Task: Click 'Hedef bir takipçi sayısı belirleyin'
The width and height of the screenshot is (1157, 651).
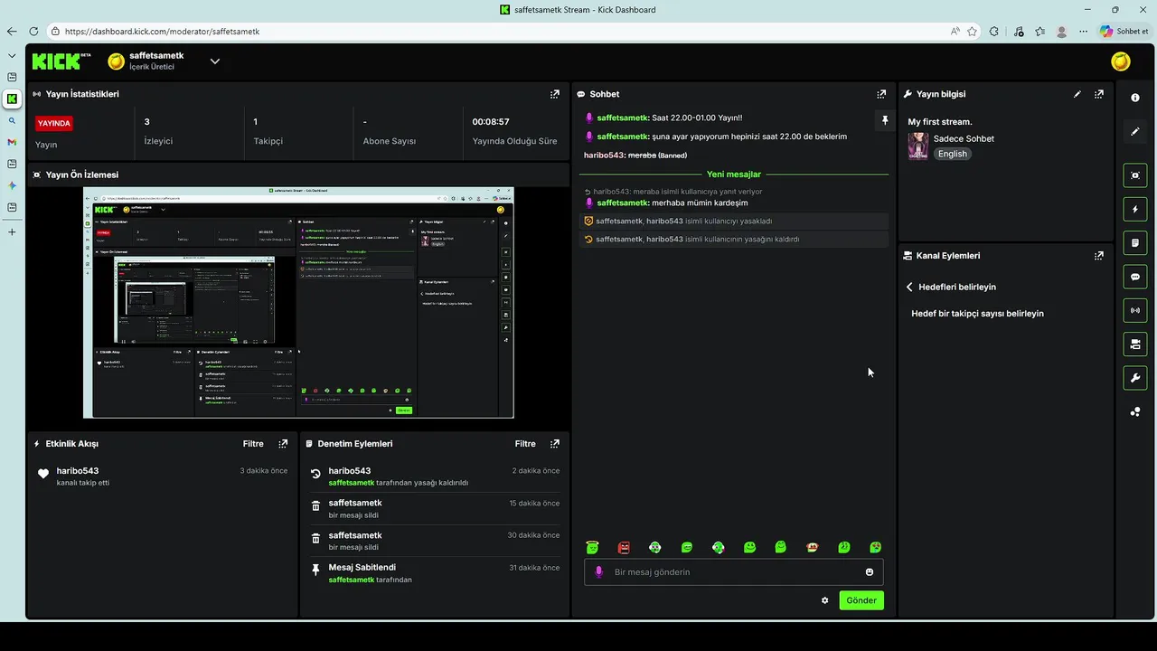Action: (977, 314)
